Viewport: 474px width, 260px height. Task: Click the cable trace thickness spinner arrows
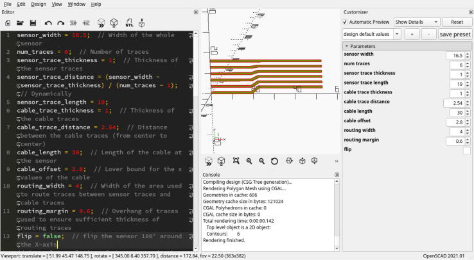click(468, 93)
